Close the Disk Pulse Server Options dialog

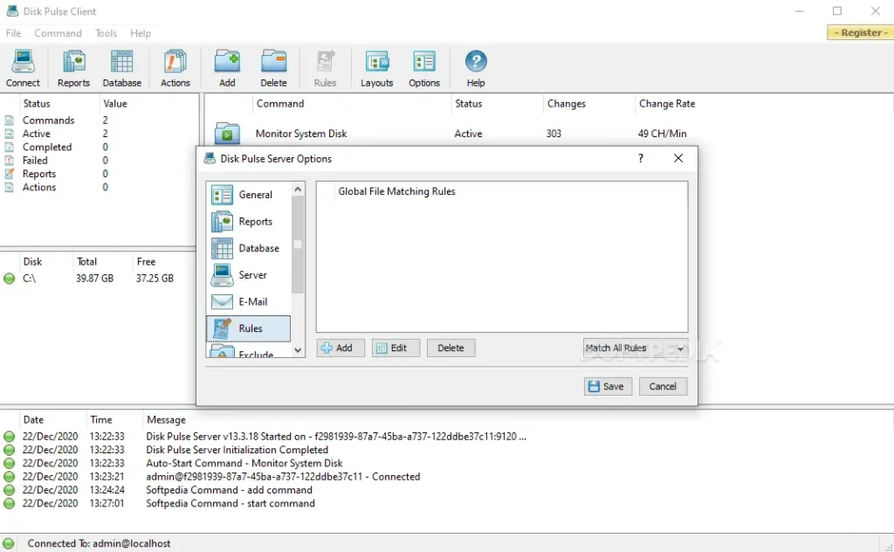(677, 159)
